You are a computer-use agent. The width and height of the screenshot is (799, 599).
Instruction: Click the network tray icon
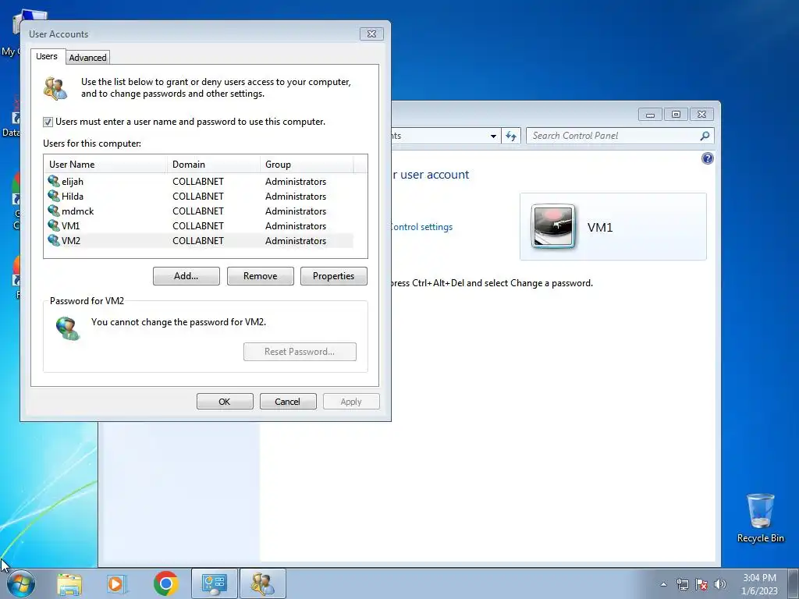coord(682,584)
